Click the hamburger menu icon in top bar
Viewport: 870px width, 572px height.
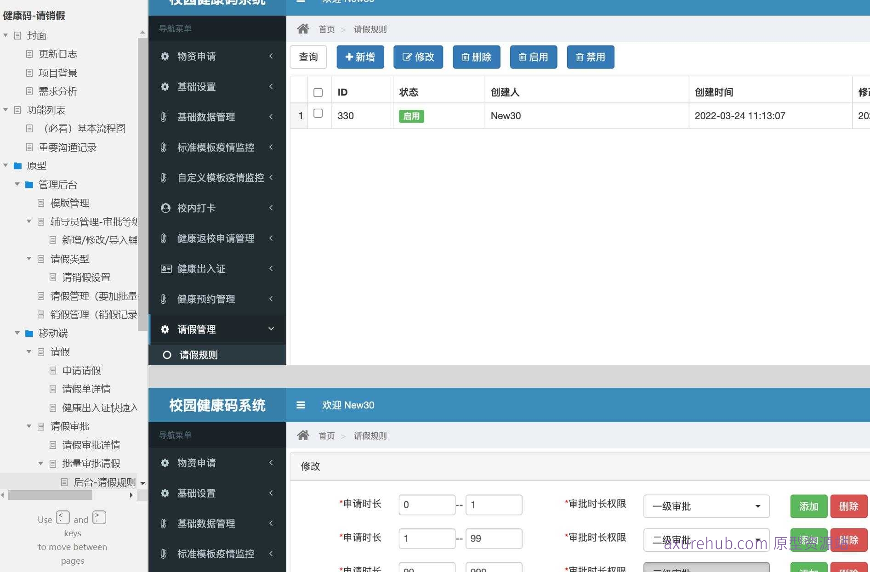[301, 1]
